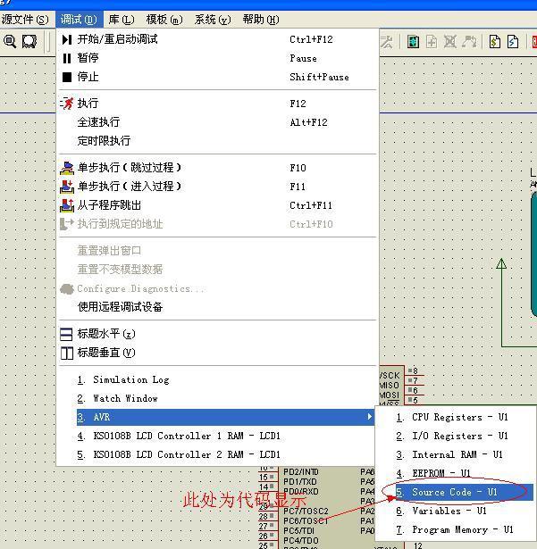
Task: Click the running-man 执行 icon
Action: pyautogui.click(x=67, y=104)
